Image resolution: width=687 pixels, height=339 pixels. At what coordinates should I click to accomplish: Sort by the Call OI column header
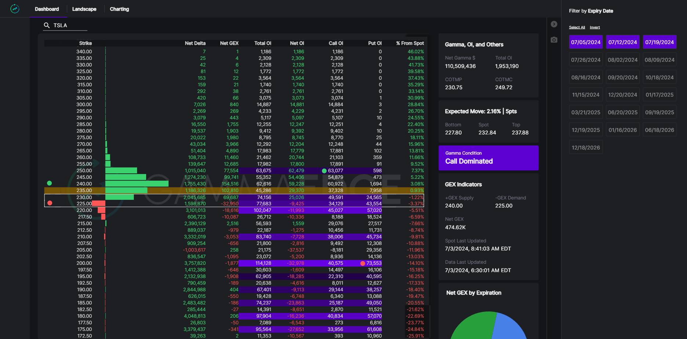(336, 43)
